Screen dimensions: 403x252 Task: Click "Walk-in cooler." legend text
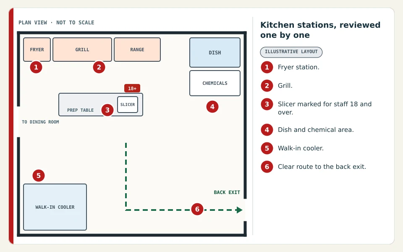301,148
